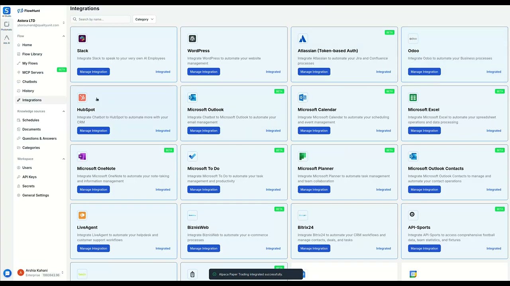
Task: Click Manage Integration for WordPress
Action: click(x=204, y=72)
